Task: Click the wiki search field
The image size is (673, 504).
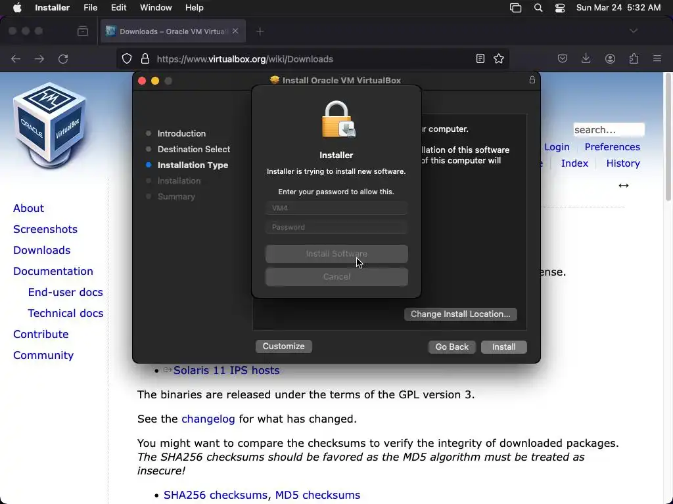Action: click(x=609, y=129)
